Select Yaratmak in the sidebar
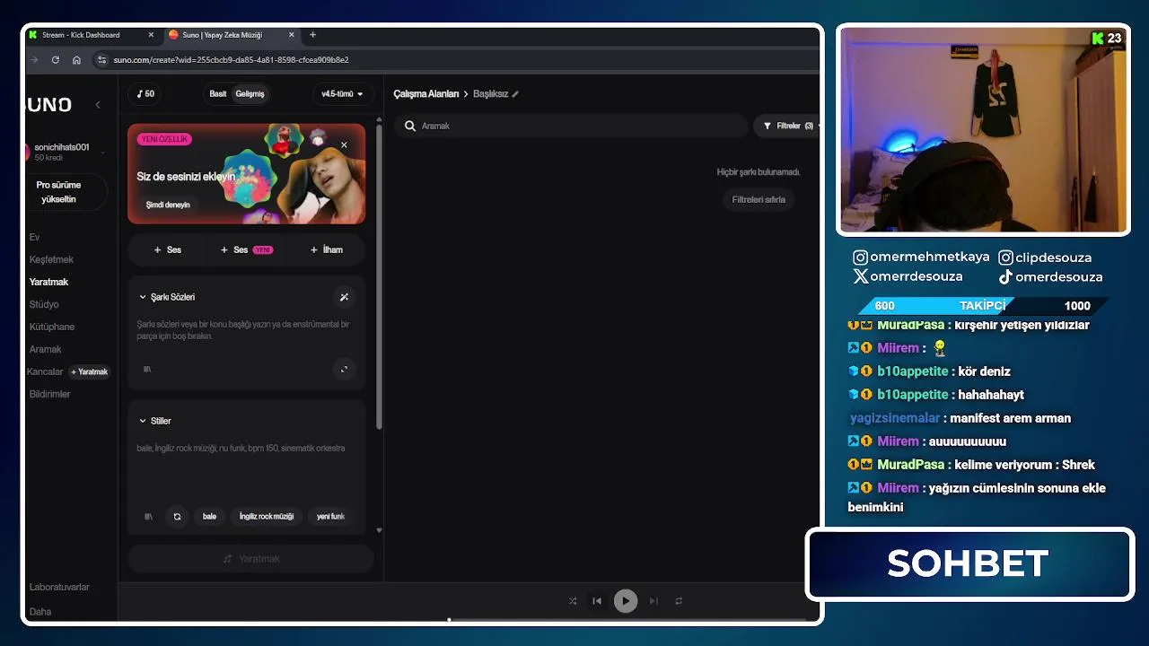 point(48,282)
